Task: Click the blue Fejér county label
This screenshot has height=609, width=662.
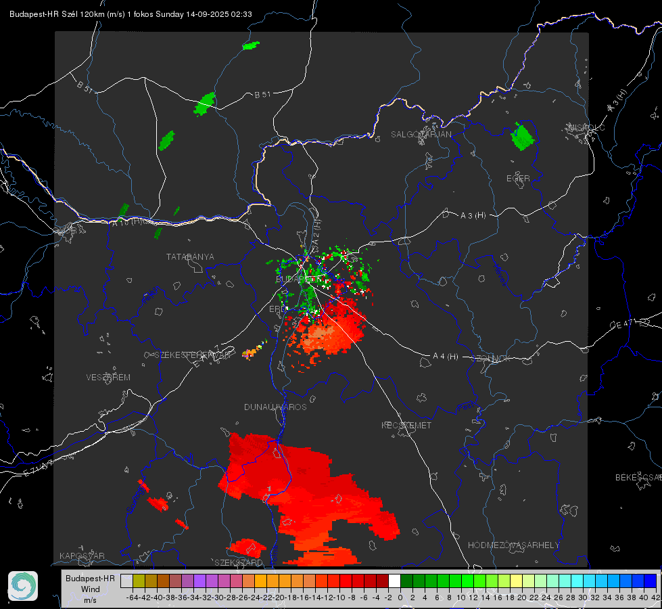Action: point(151,296)
